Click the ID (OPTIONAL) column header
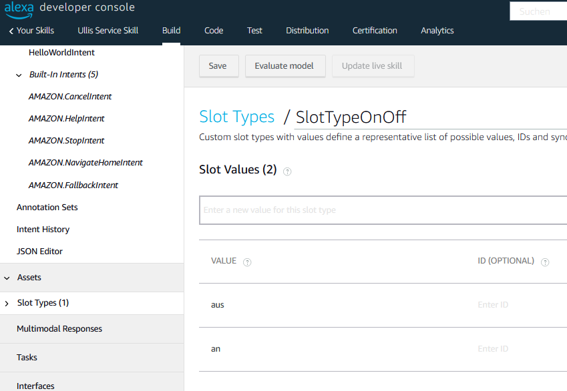This screenshot has width=567, height=391. point(506,261)
